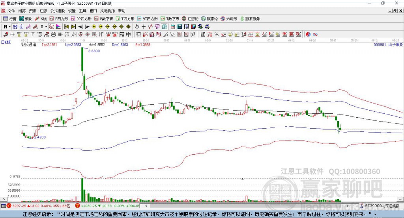Image resolution: width=404 pixels, height=218 pixels.
Task: Jump to first bar icon
Action: click(x=66, y=27)
